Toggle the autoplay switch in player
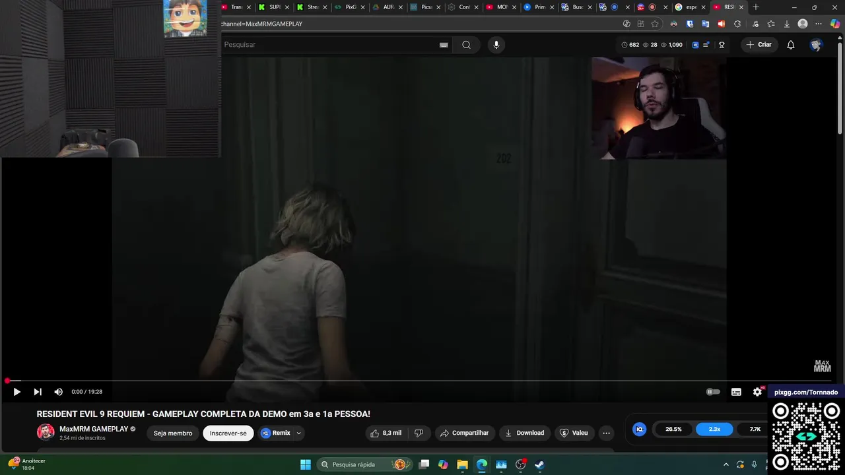The width and height of the screenshot is (845, 475). [x=713, y=392]
